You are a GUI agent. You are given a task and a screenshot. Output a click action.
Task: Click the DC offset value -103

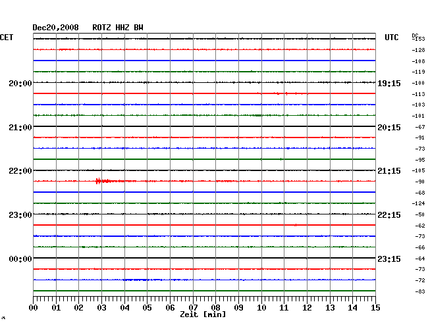pyautogui.click(x=418, y=105)
